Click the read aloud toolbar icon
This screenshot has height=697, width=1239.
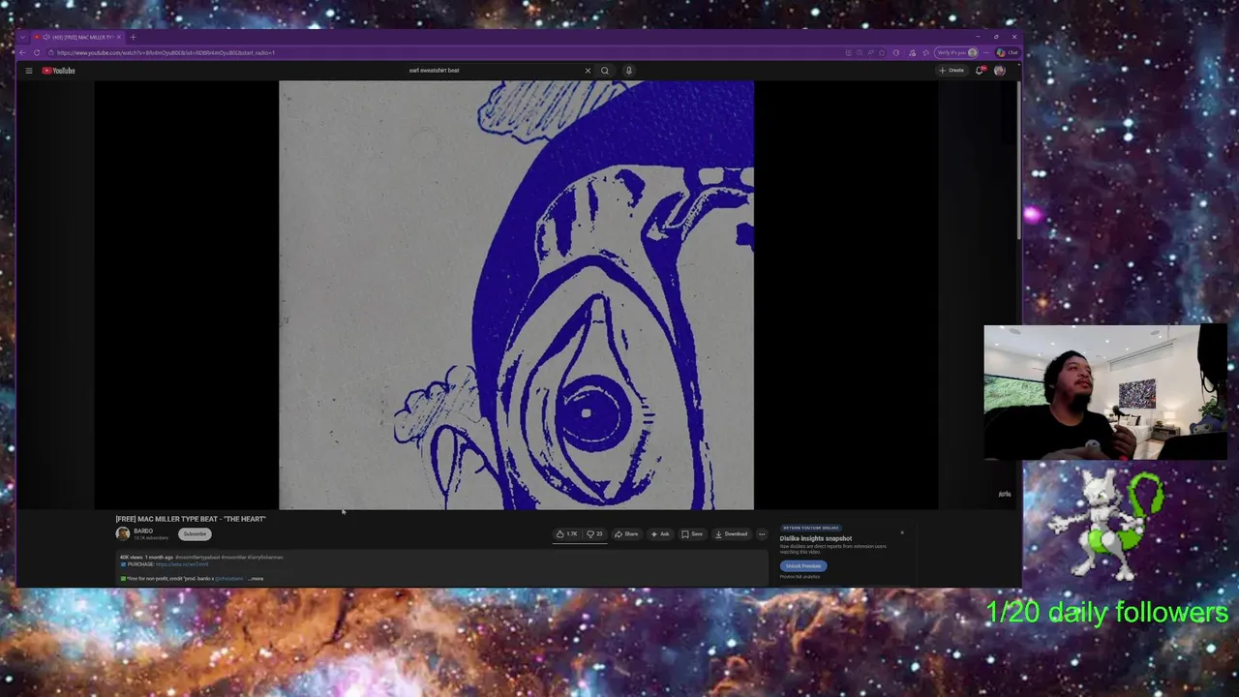871,52
